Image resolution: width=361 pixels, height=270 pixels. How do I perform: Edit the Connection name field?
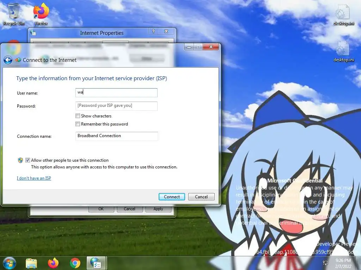tap(117, 136)
